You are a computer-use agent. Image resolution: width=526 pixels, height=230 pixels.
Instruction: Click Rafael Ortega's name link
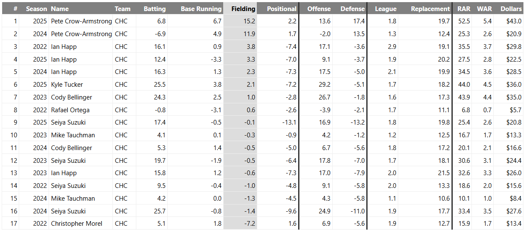click(70, 110)
